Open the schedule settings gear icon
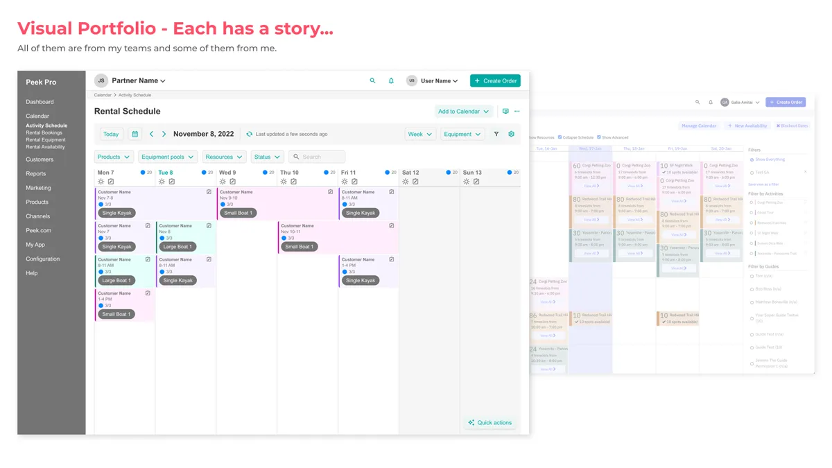Screen dimensions: 832x468 coord(512,134)
